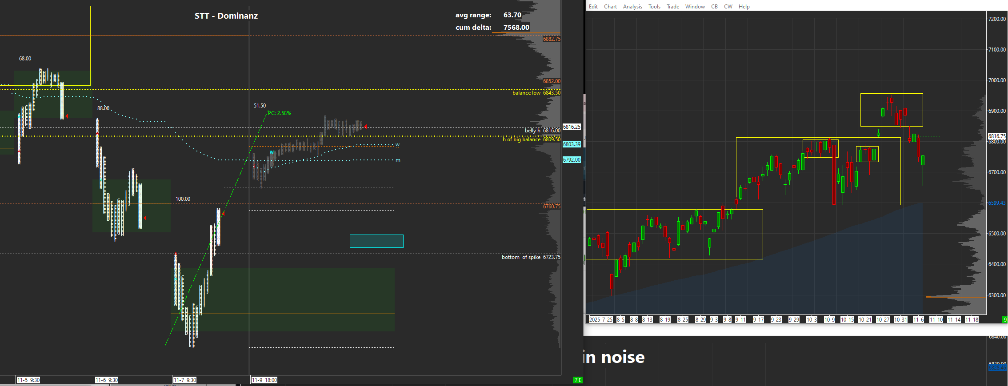Viewport: 1008px width, 386px height.
Task: Open the CB menu
Action: tap(714, 7)
